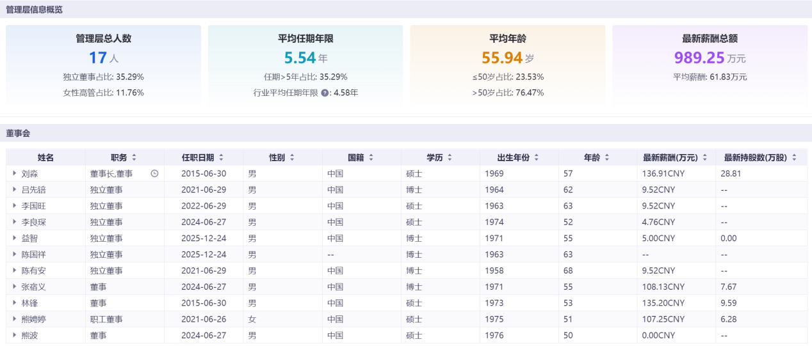The height and width of the screenshot is (346, 812).
Task: Sort table by 任职日期 column
Action: tap(221, 157)
